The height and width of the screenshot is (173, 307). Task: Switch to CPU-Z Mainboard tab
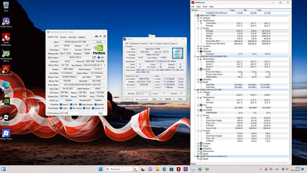click(x=135, y=44)
